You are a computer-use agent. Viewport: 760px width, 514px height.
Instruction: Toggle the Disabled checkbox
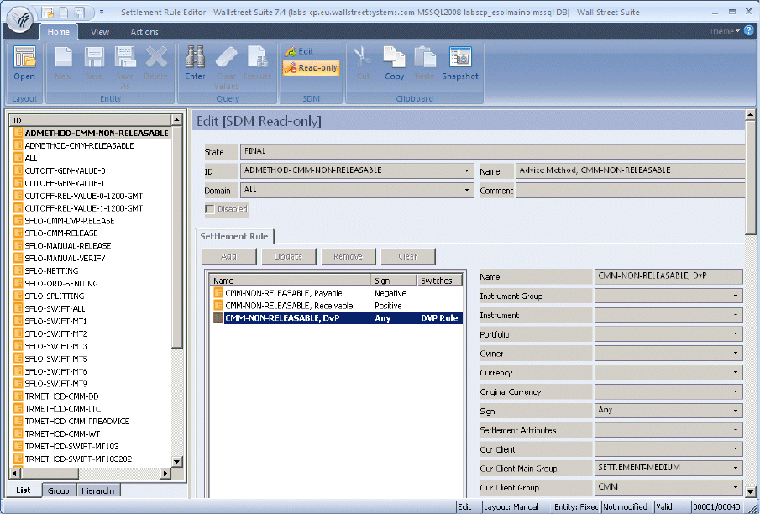(x=210, y=209)
